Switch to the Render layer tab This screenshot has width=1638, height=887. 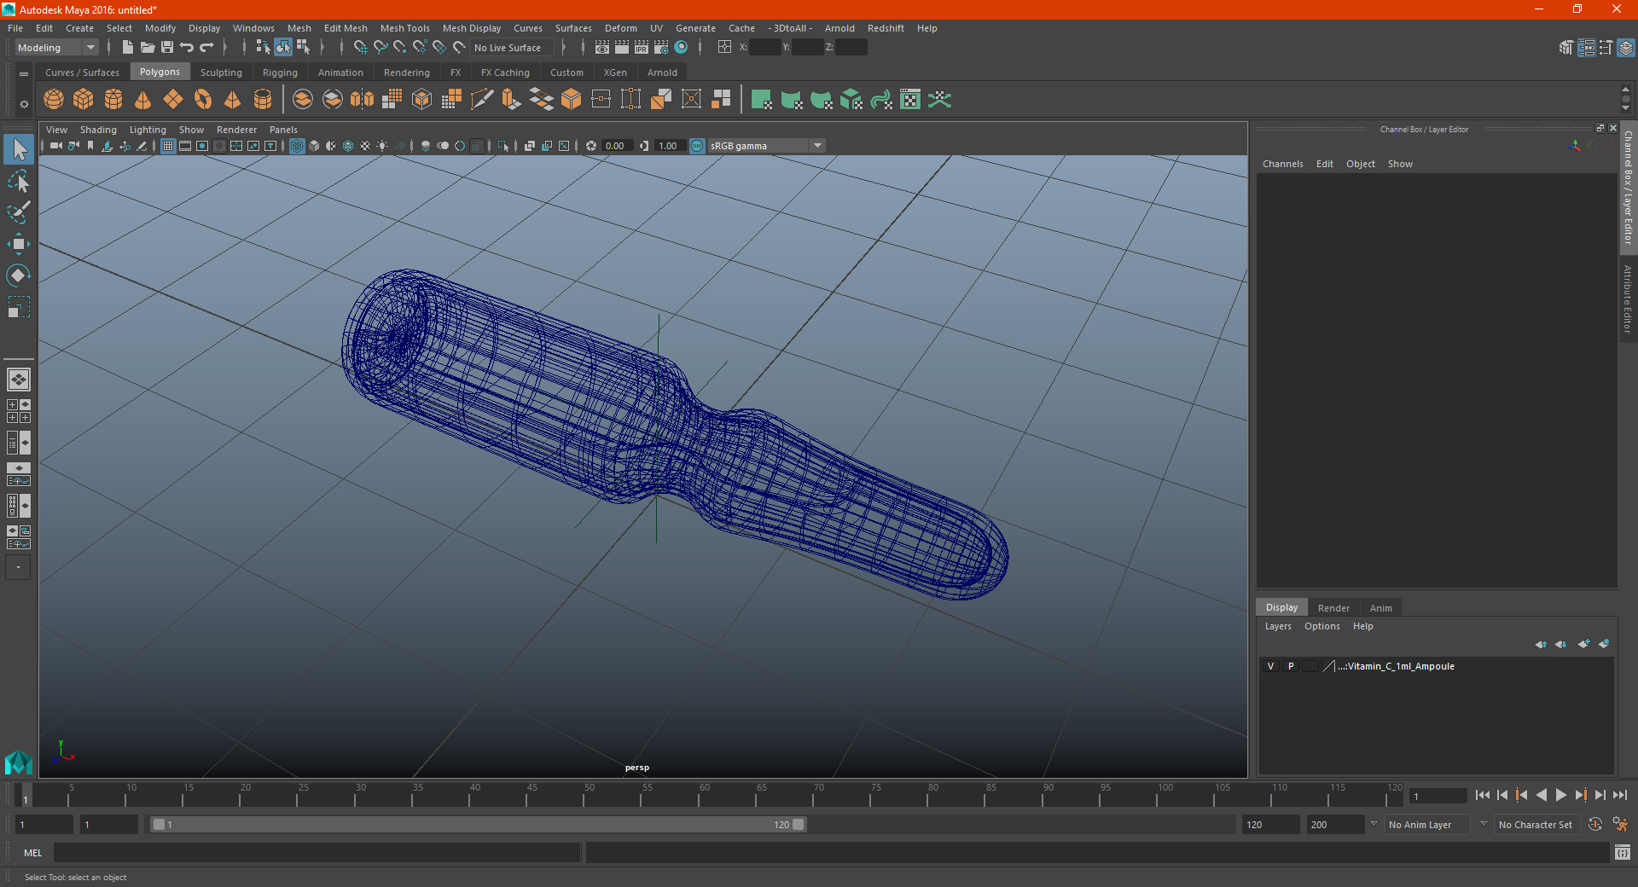coord(1333,608)
